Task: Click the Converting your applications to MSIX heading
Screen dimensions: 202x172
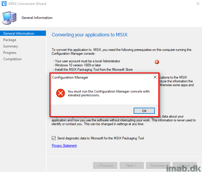Action: 90,35
